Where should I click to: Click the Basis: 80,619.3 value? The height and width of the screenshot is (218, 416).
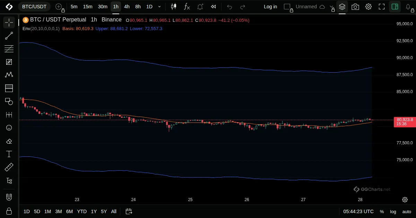tap(78, 28)
